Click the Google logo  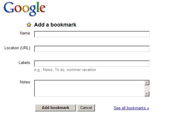point(25,8)
